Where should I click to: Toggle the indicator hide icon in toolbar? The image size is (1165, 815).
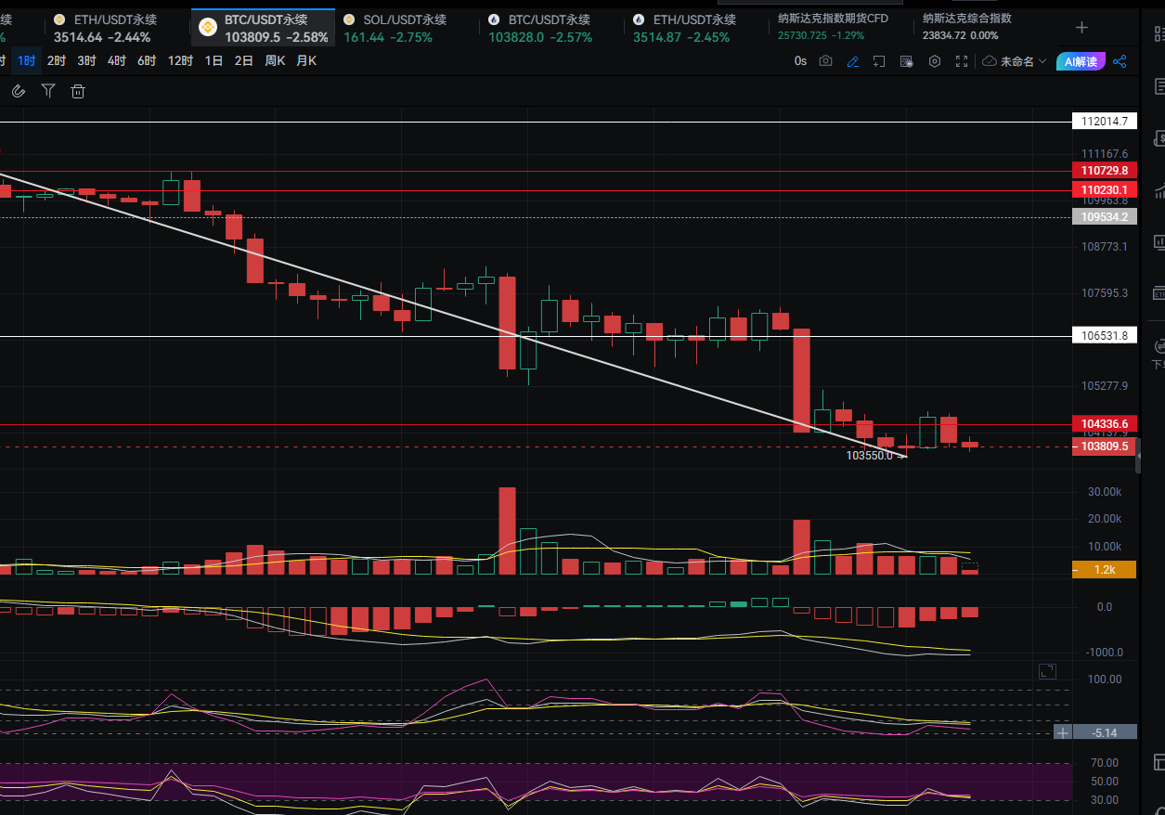click(908, 61)
